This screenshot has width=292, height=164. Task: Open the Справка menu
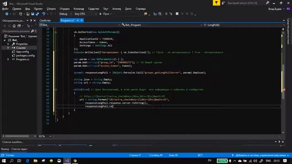click(x=141, y=9)
